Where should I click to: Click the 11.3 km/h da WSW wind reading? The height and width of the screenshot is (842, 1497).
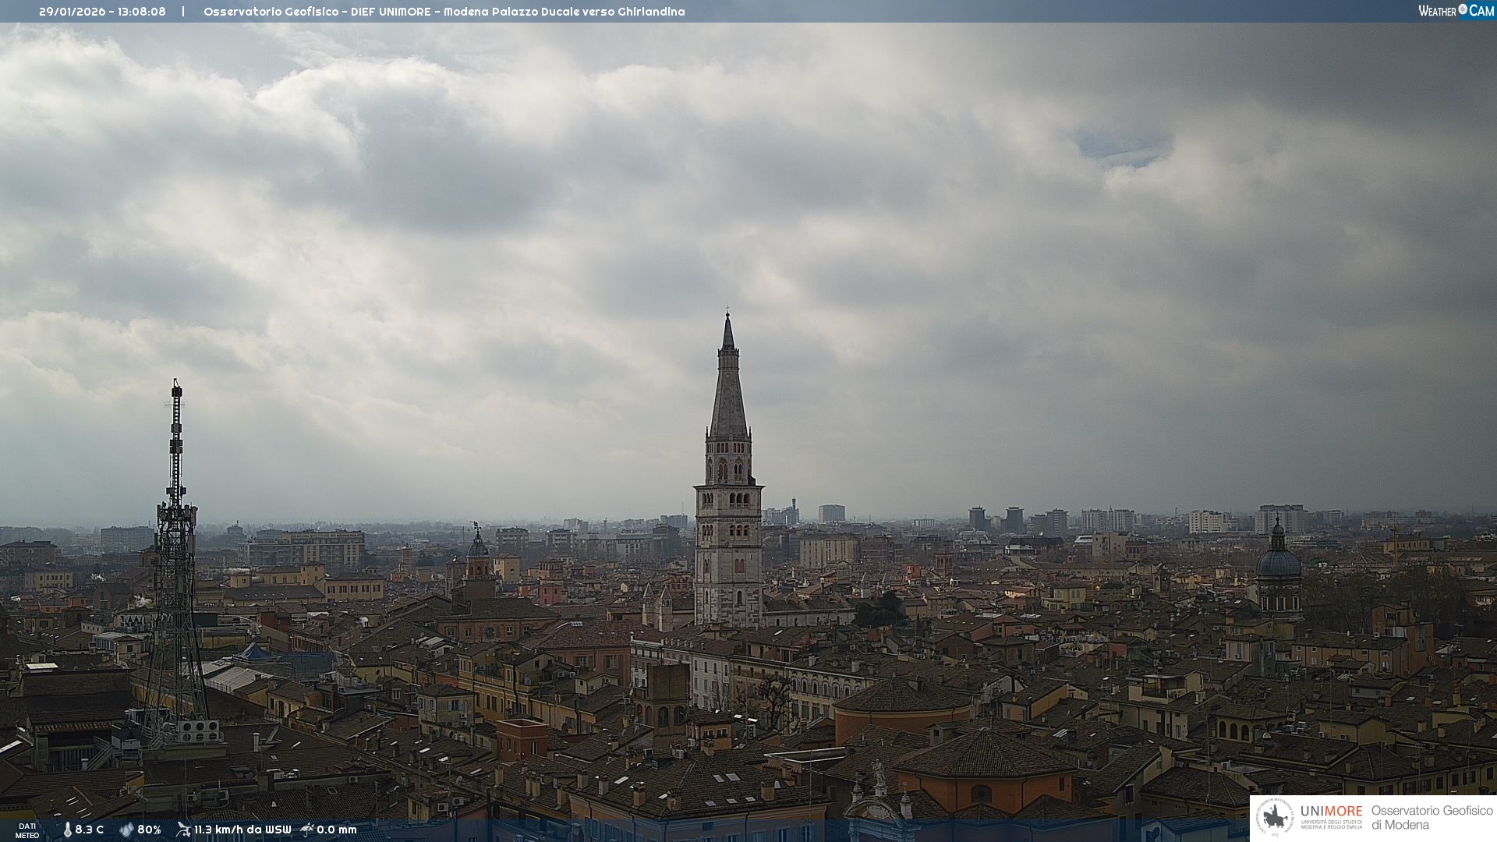click(242, 830)
